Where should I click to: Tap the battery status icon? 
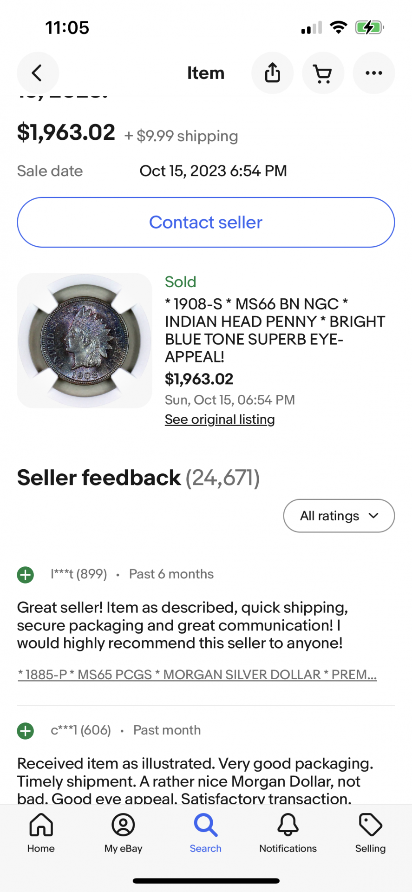point(369,27)
